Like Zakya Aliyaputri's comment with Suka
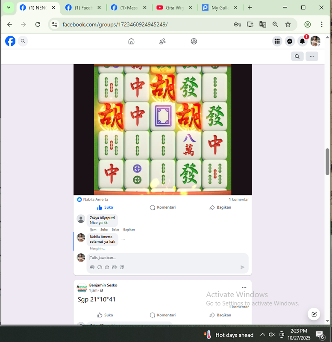This screenshot has height=342, width=332. 104,230
